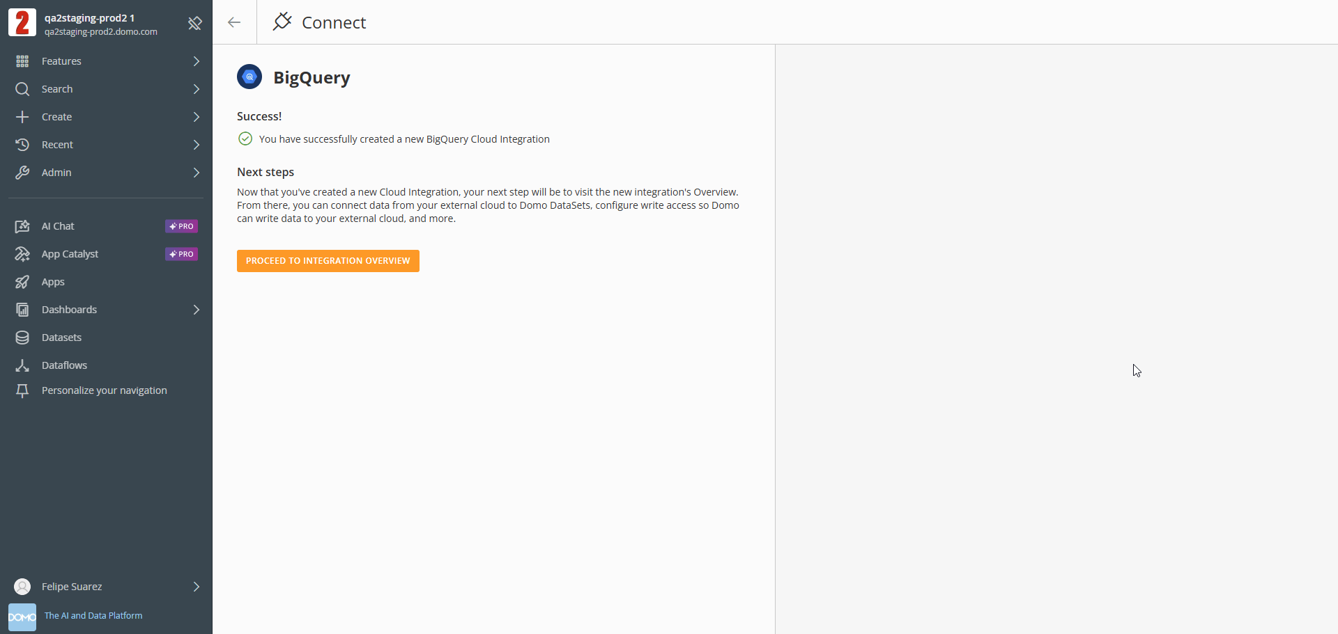The width and height of the screenshot is (1338, 634).
Task: Open the Recent menu item
Action: [106, 145]
